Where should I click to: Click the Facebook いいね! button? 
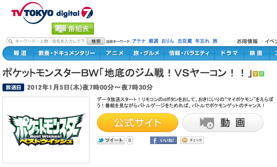[163, 140]
